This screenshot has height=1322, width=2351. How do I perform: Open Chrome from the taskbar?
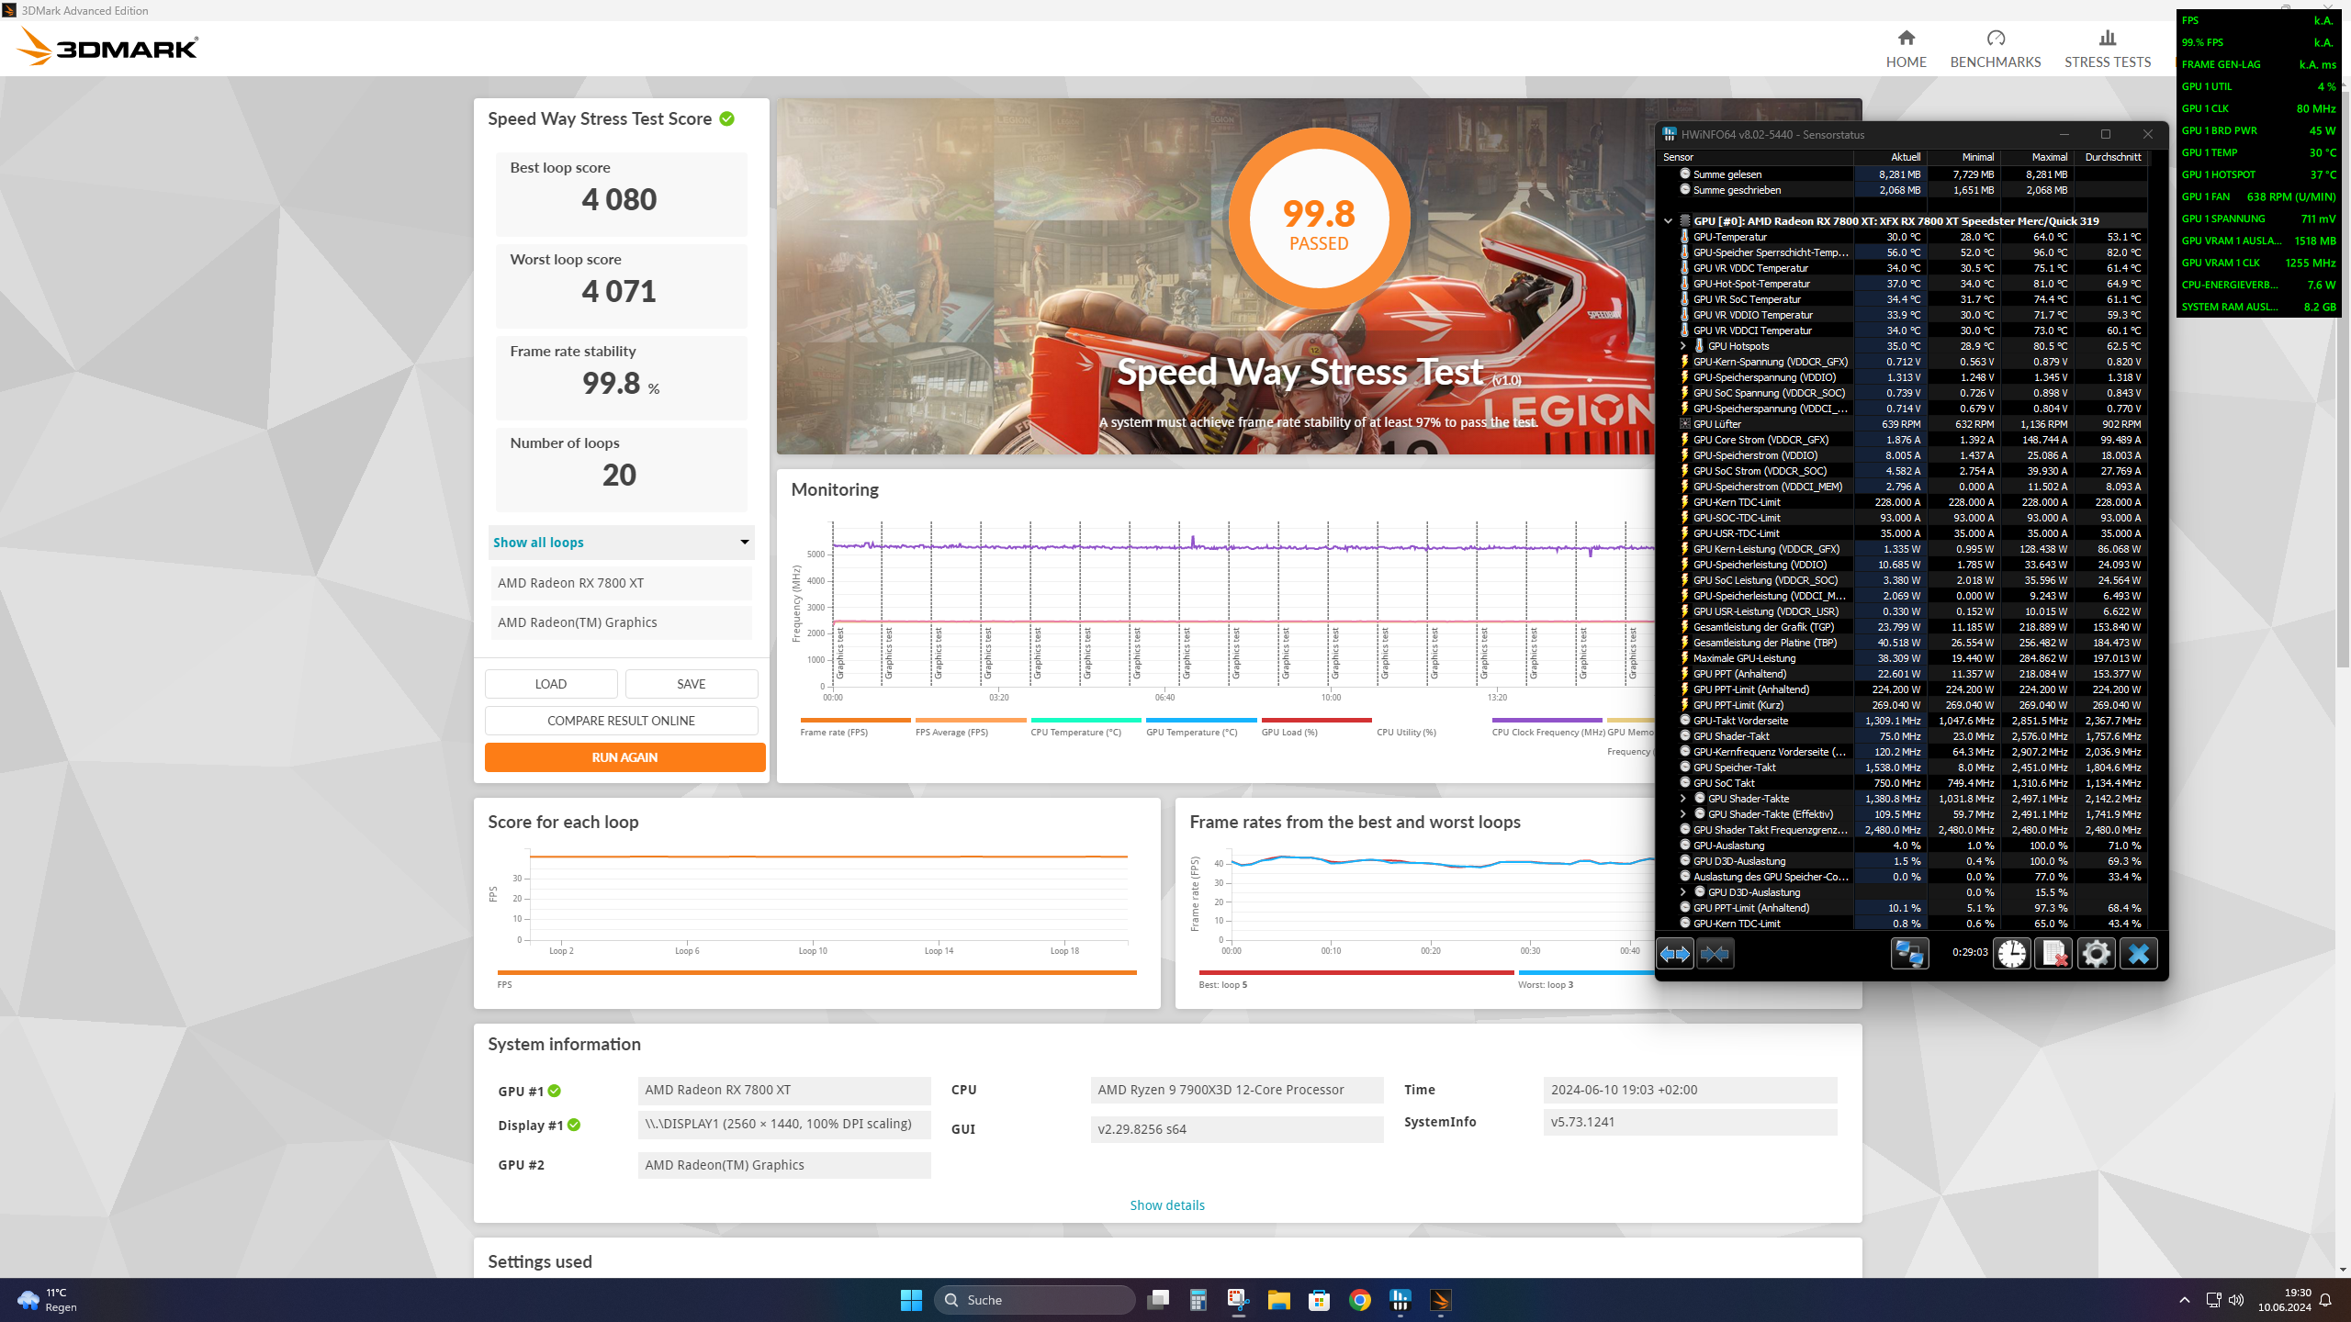(x=1359, y=1300)
